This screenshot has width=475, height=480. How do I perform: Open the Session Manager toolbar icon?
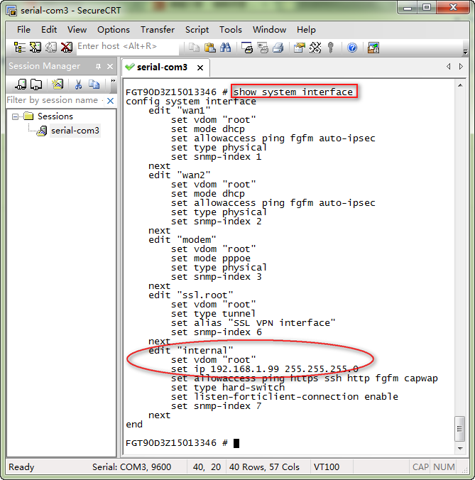pos(20,48)
